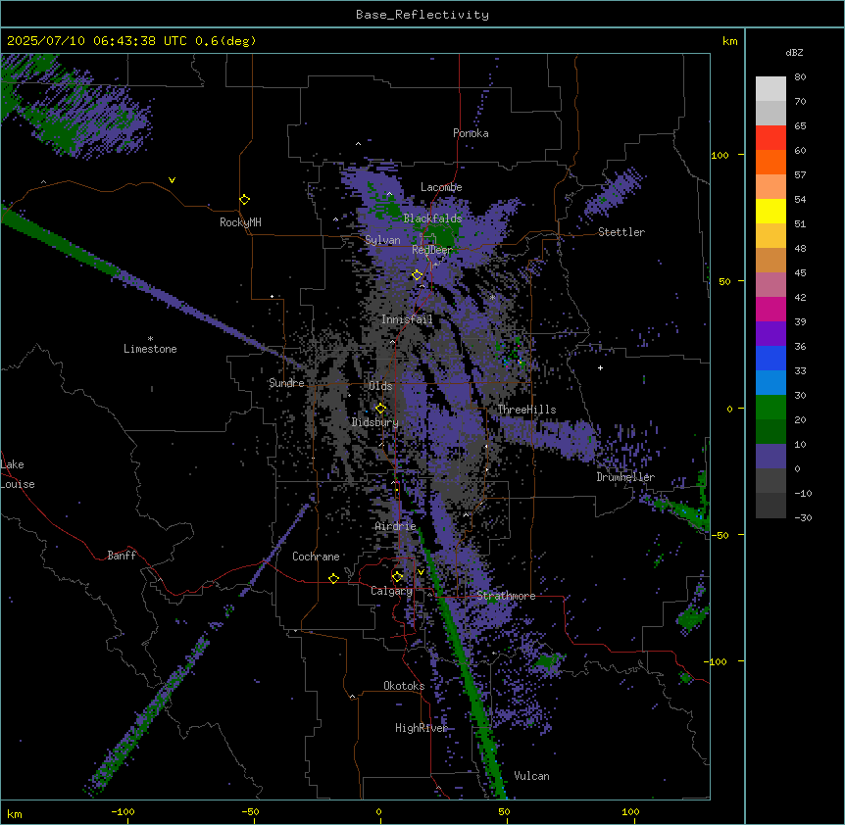Click the Airdrie city label

coord(396,526)
